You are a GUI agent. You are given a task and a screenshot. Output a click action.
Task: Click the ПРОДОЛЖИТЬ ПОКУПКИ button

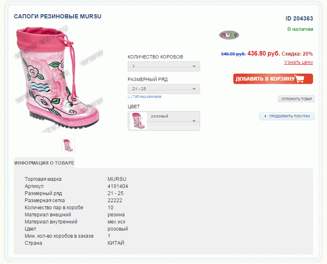point(287,116)
